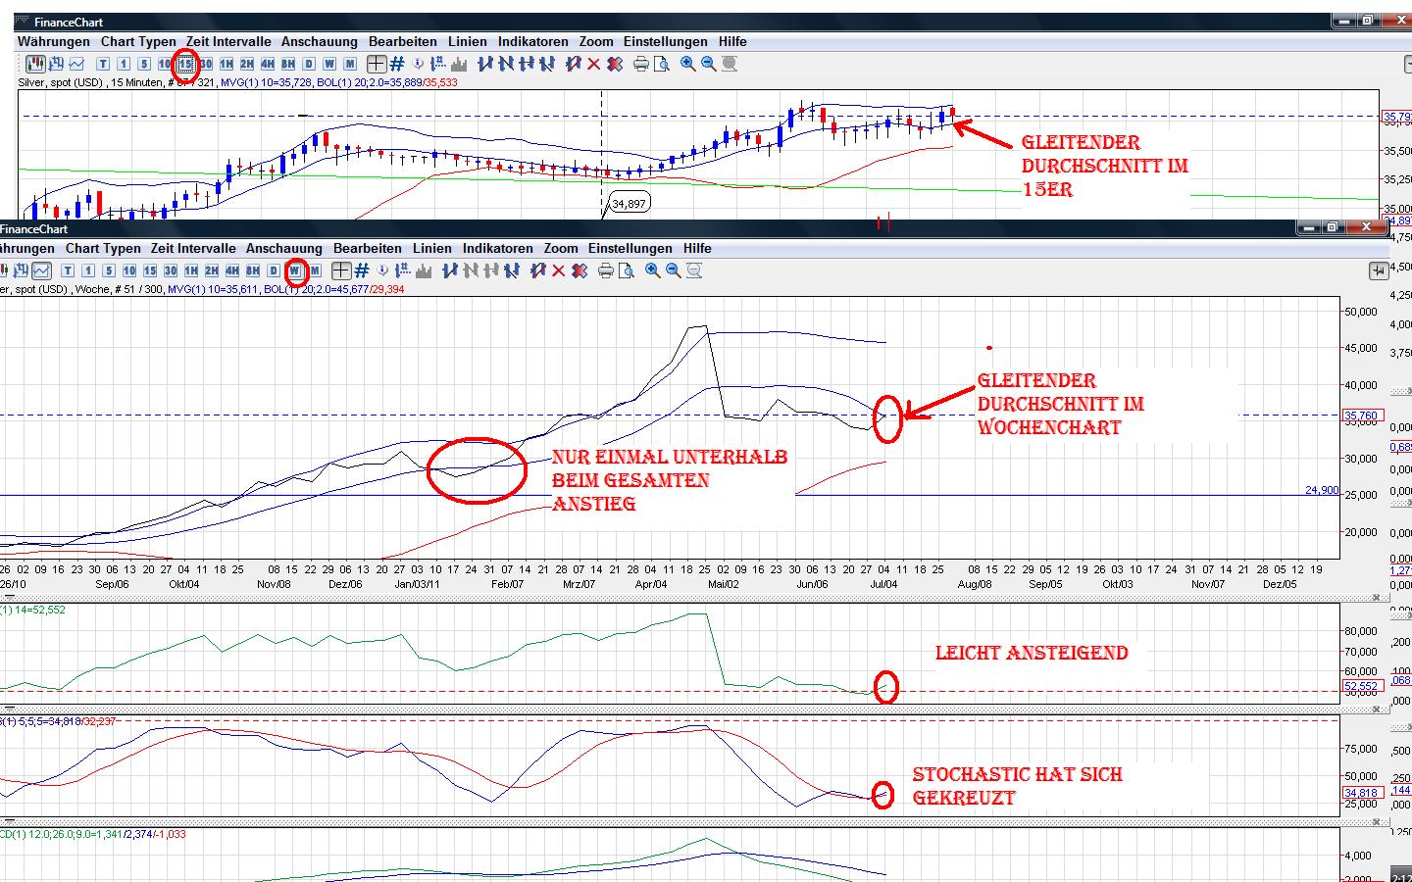
Task: Select 4H interval in weekly window
Action: pos(232,270)
